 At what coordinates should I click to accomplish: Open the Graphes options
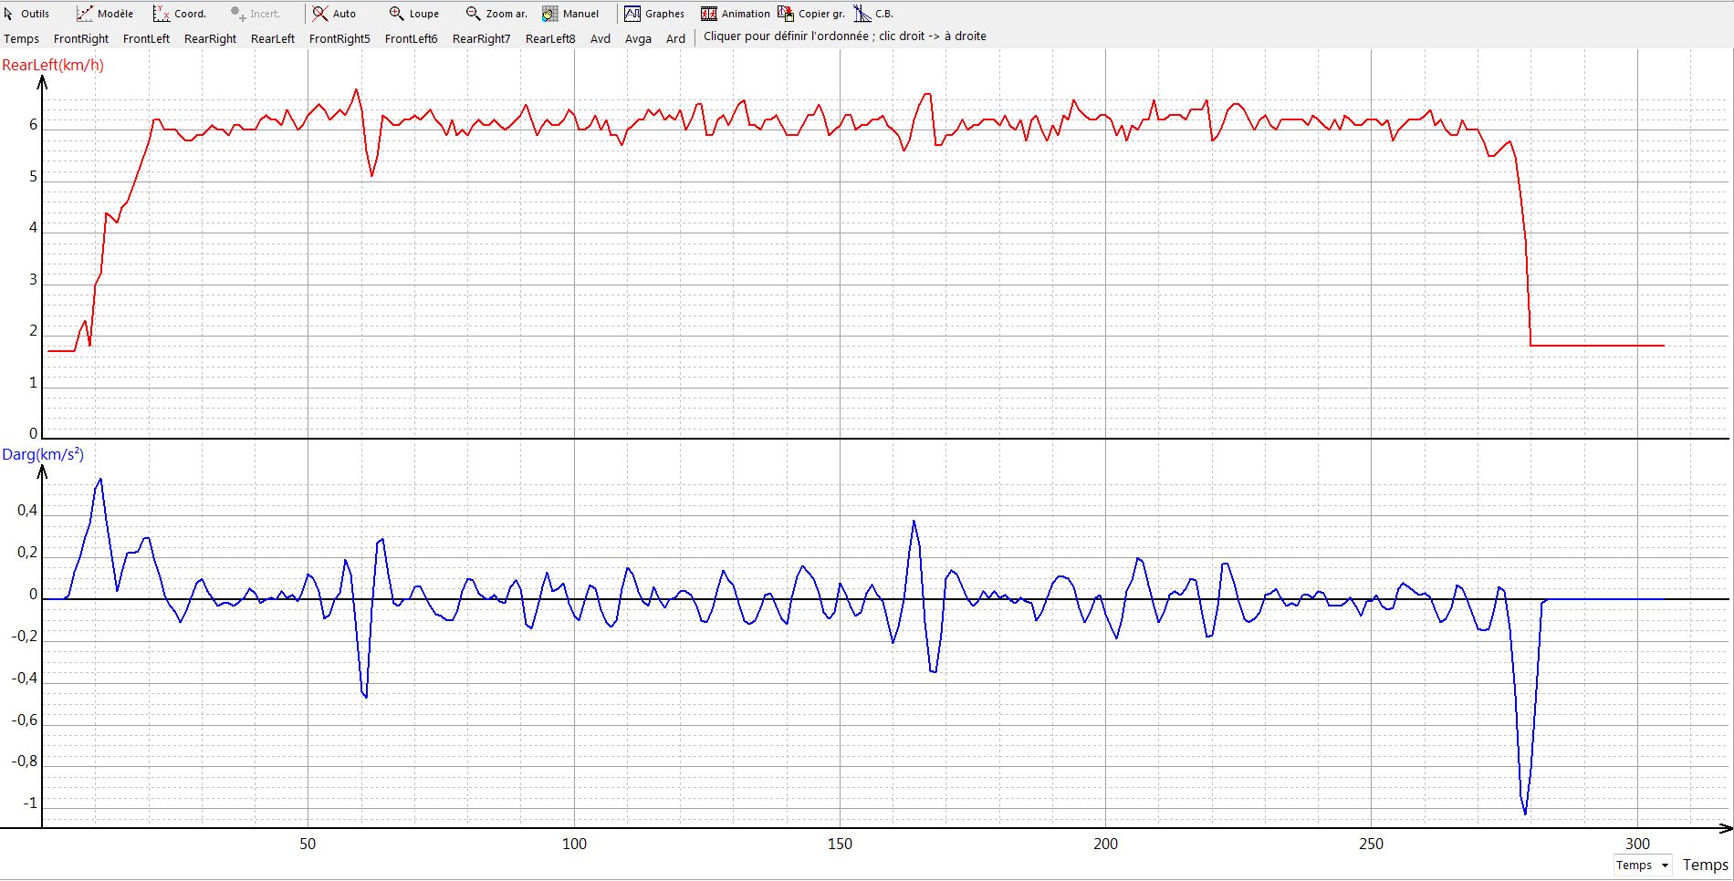(x=654, y=14)
